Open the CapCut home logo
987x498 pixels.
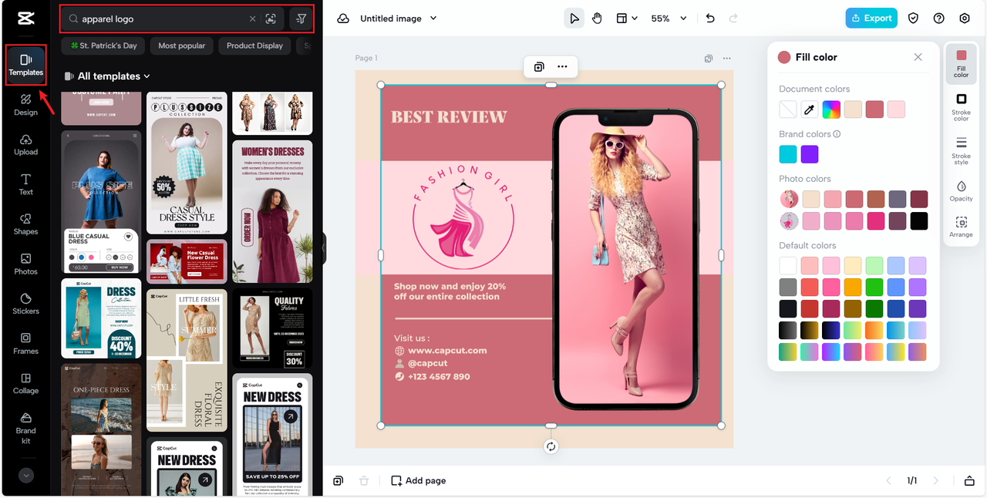click(25, 19)
